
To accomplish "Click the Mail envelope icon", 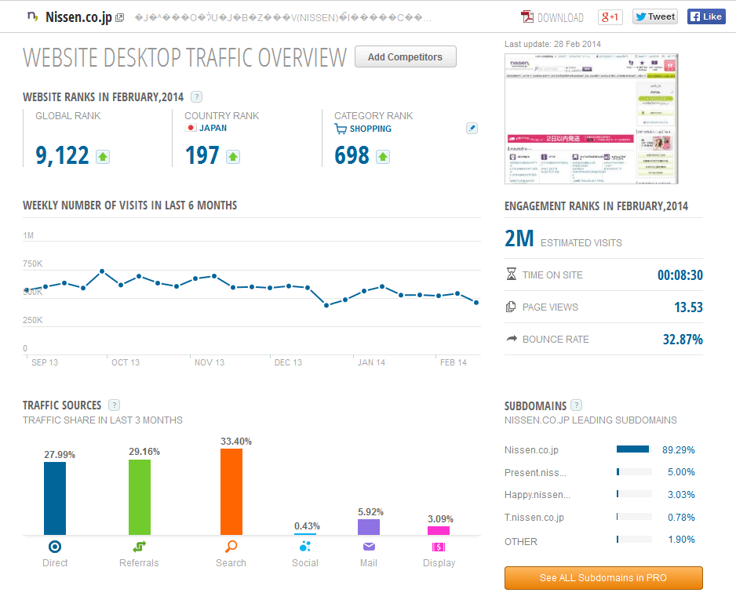I will pos(369,547).
